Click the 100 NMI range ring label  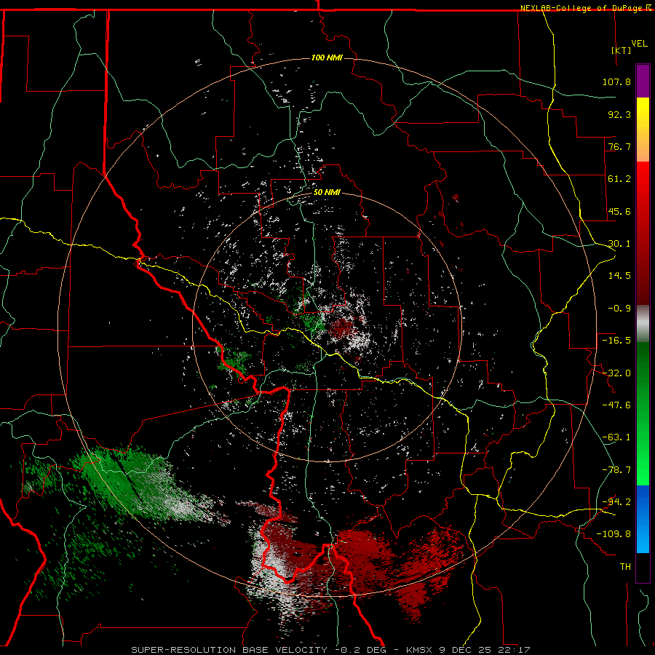(327, 57)
